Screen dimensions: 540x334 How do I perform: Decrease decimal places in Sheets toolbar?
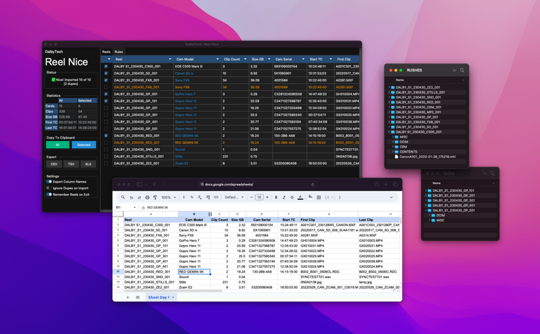pyautogui.click(x=200, y=197)
